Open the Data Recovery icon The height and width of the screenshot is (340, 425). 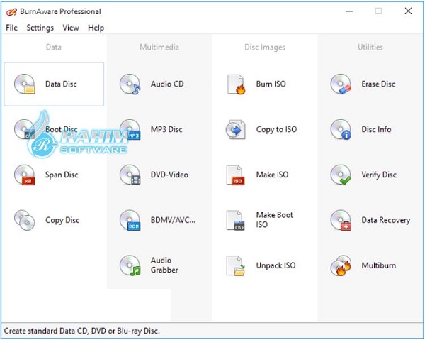coord(341,220)
